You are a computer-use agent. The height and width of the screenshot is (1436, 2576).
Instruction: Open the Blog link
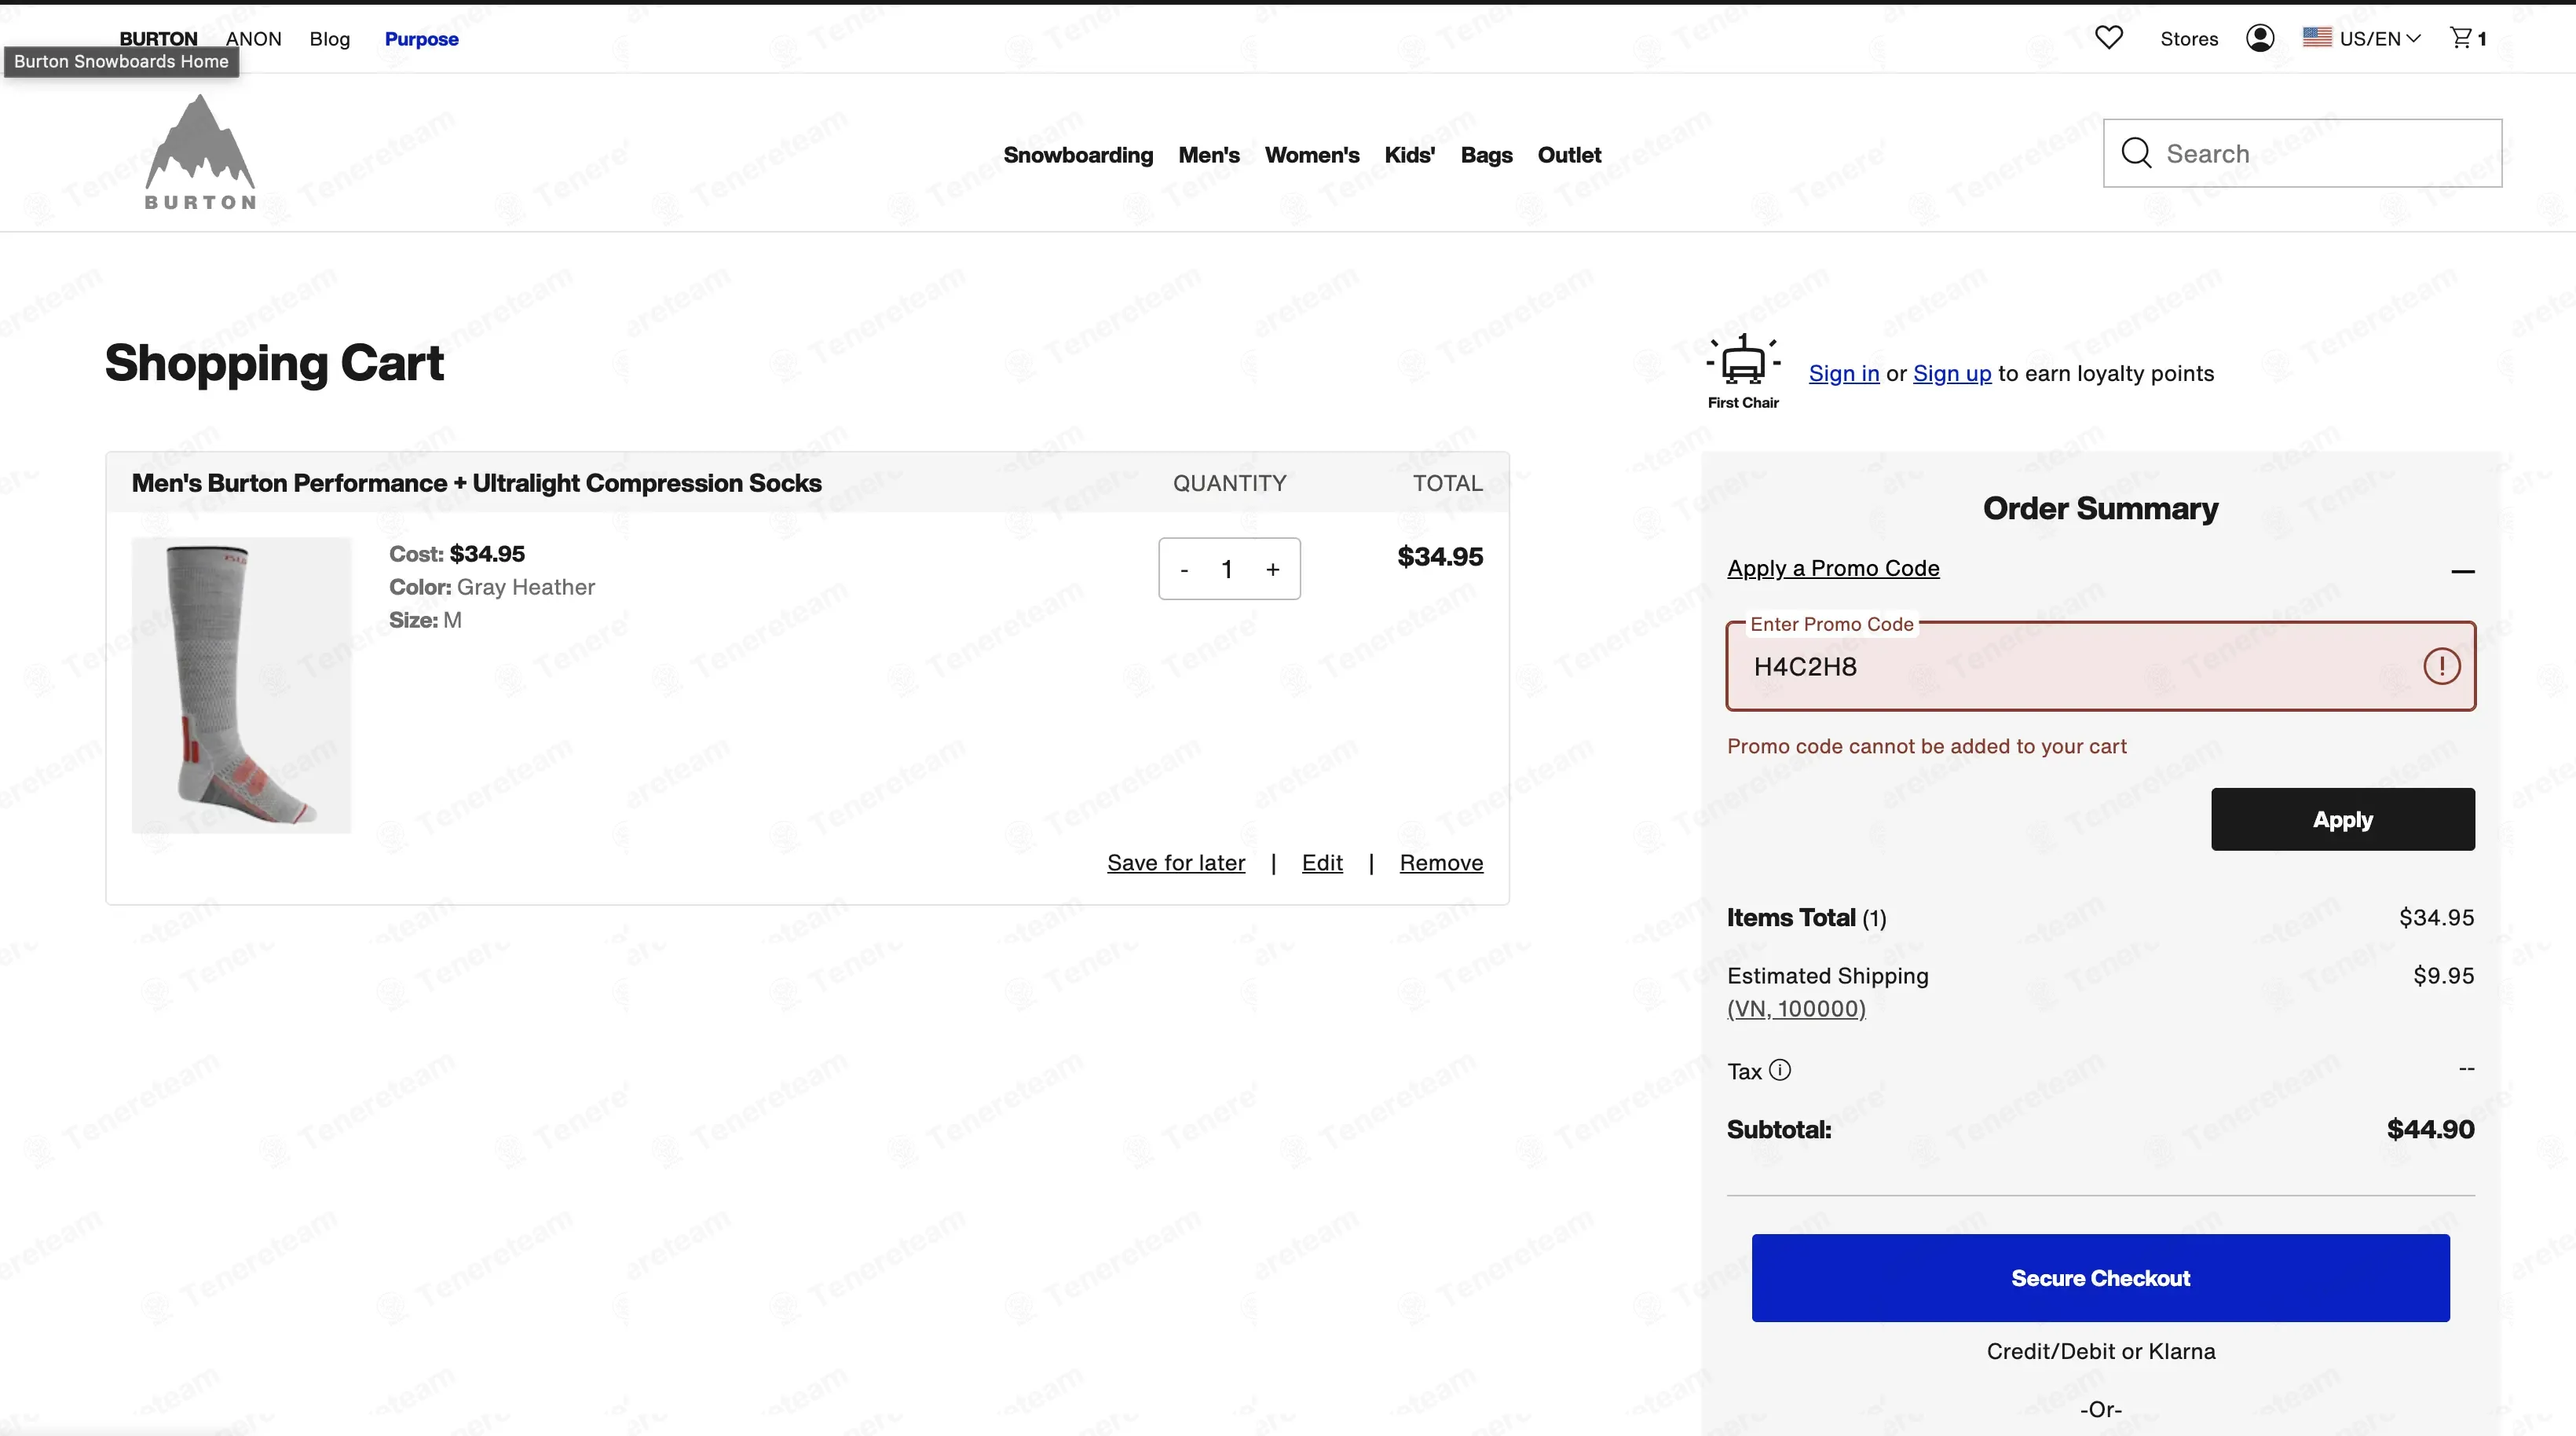pos(330,39)
